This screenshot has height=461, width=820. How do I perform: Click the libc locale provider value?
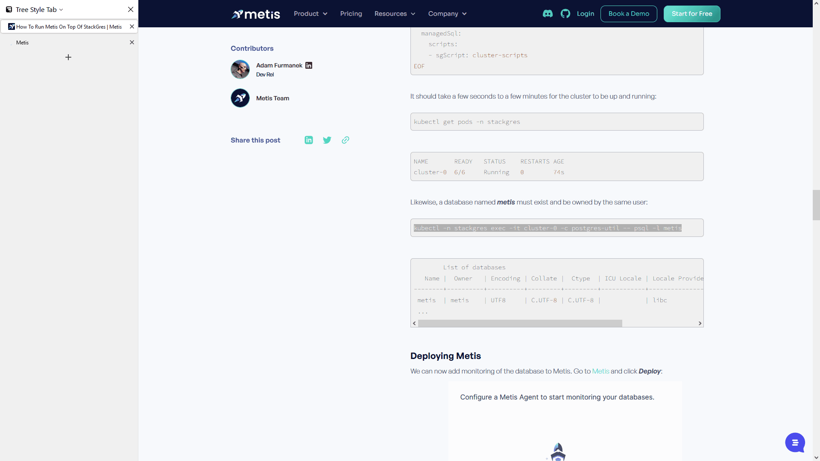point(659,301)
